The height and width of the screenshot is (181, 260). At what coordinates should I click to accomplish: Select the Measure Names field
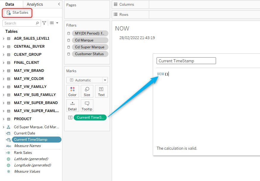[x=27, y=146]
